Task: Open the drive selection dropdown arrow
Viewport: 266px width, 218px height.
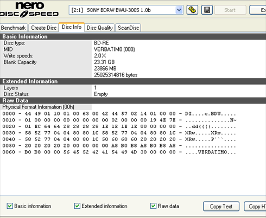Action: (x=179, y=10)
